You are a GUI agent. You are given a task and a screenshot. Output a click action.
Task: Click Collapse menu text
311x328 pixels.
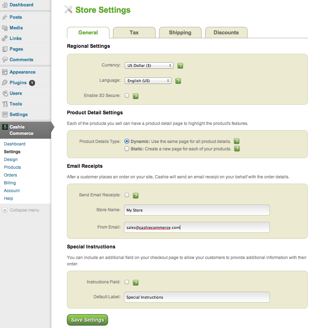24,210
